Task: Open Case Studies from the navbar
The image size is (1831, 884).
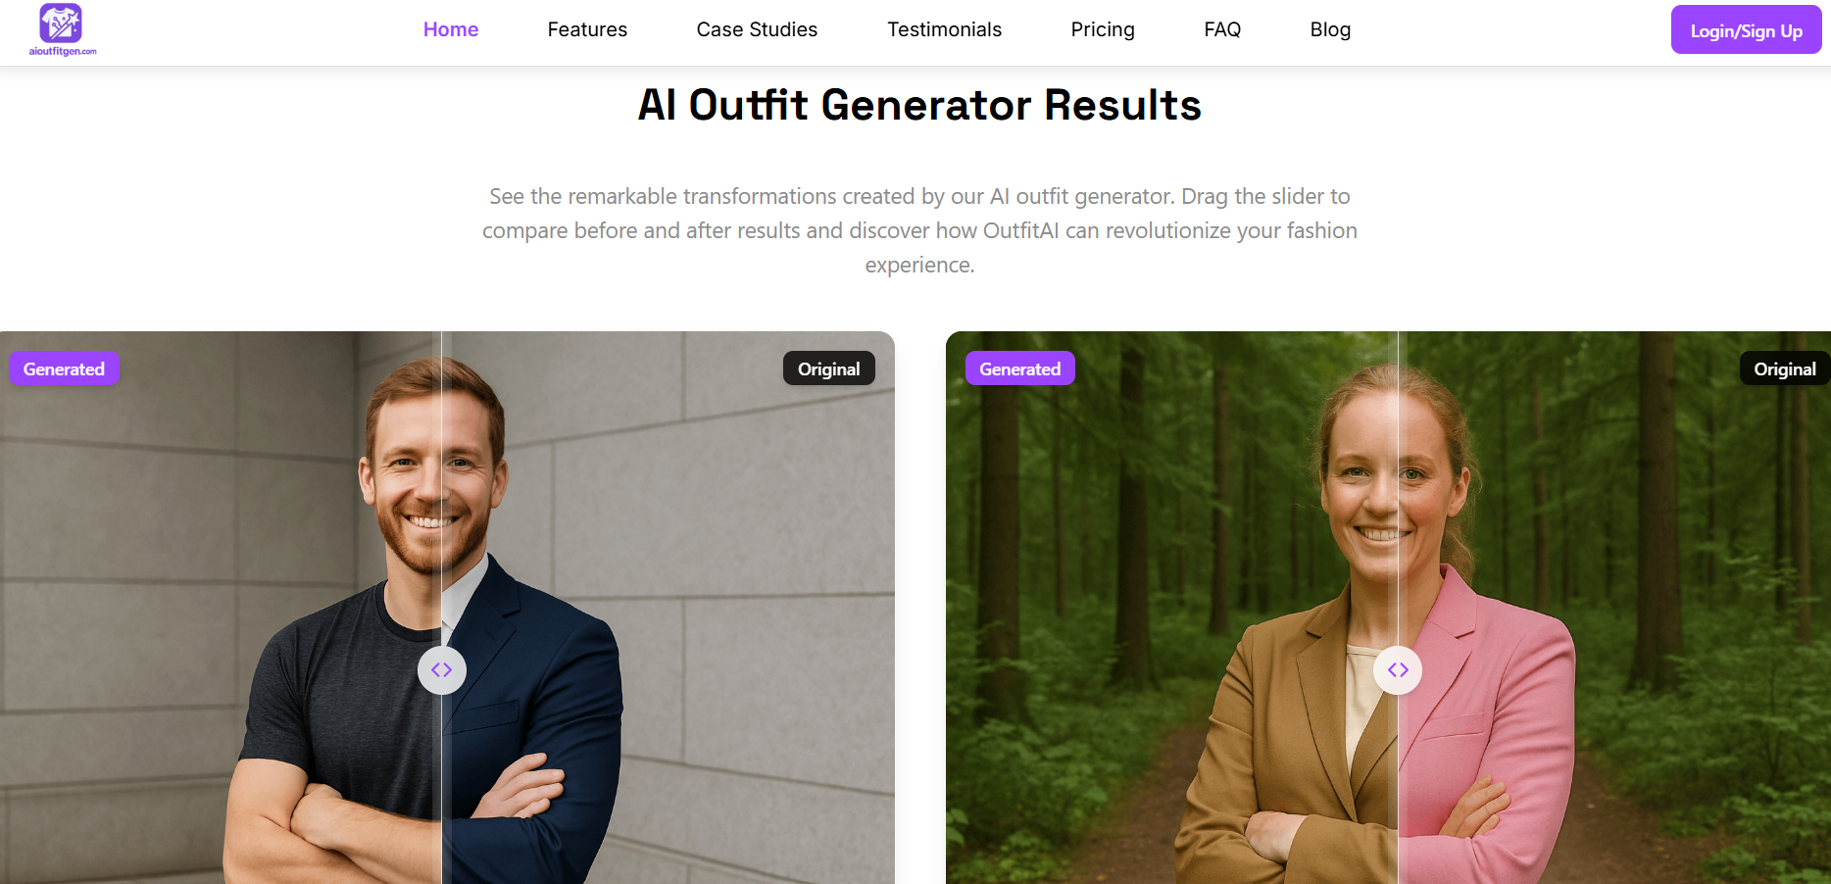Action: (757, 29)
